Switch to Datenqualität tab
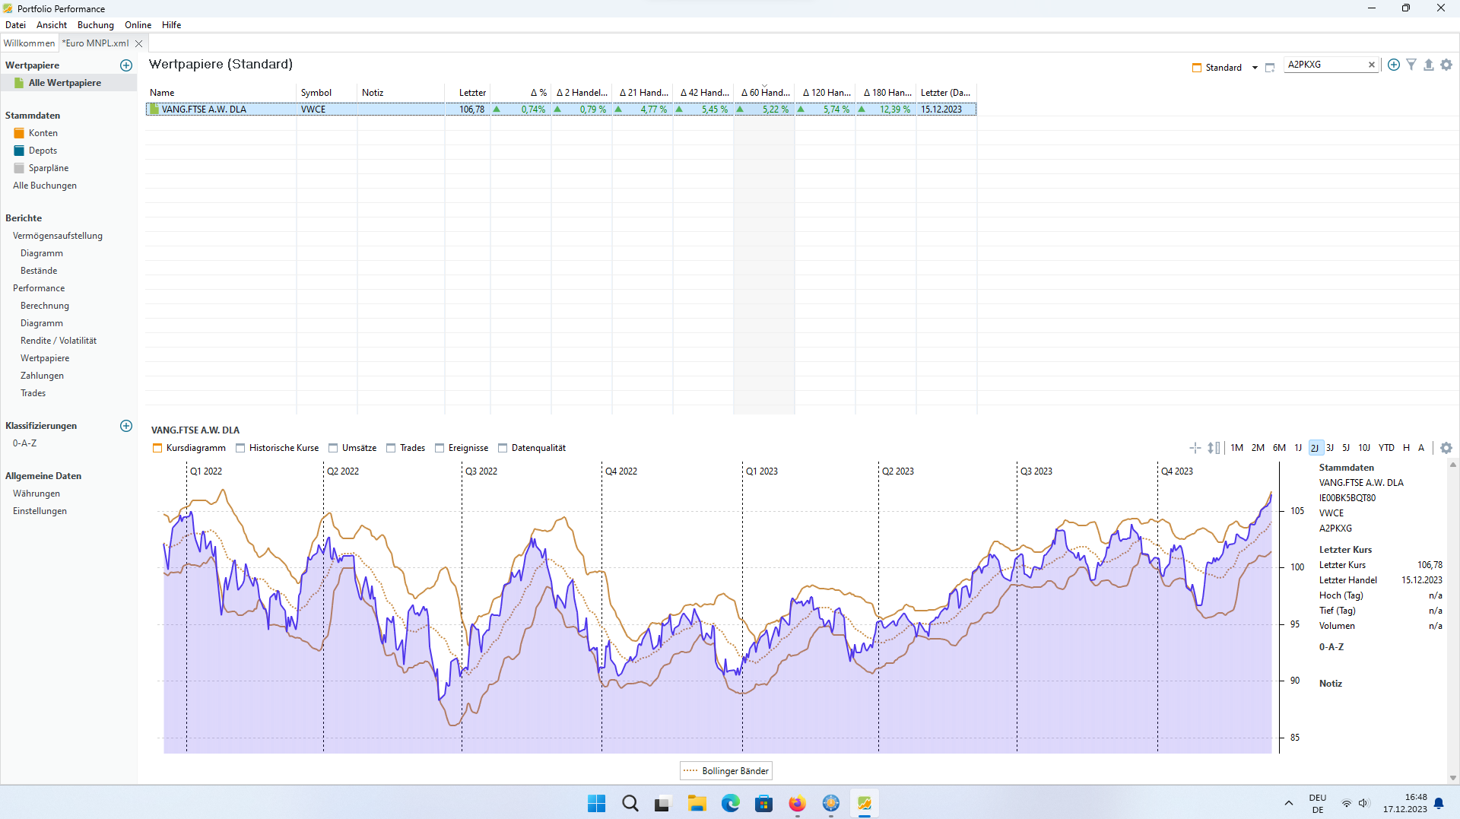The width and height of the screenshot is (1460, 819). coord(532,448)
